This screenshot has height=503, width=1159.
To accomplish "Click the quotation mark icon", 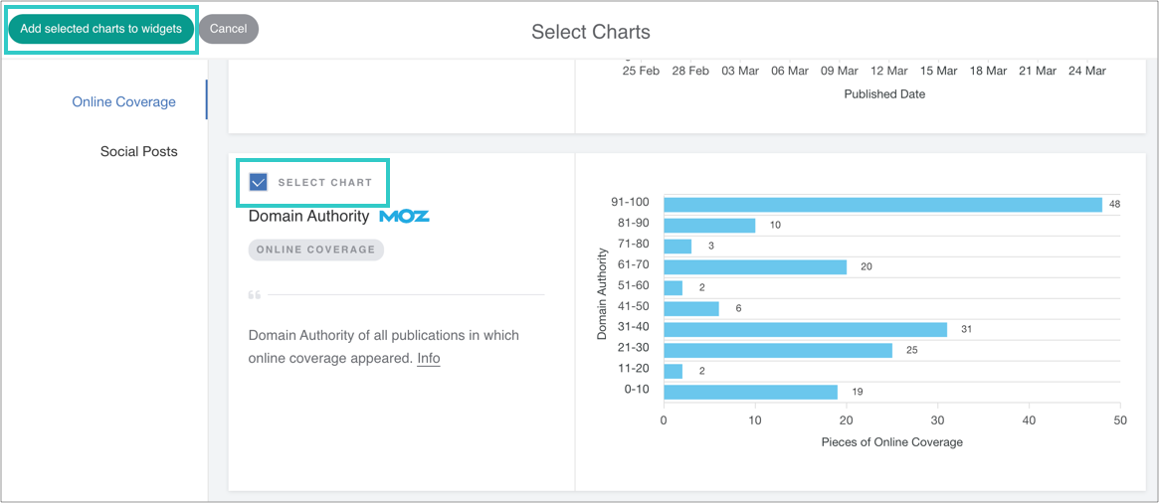I will pyautogui.click(x=255, y=295).
